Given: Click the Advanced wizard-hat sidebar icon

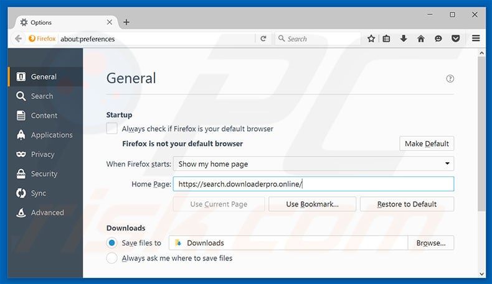Looking at the screenshot, I should [x=21, y=213].
